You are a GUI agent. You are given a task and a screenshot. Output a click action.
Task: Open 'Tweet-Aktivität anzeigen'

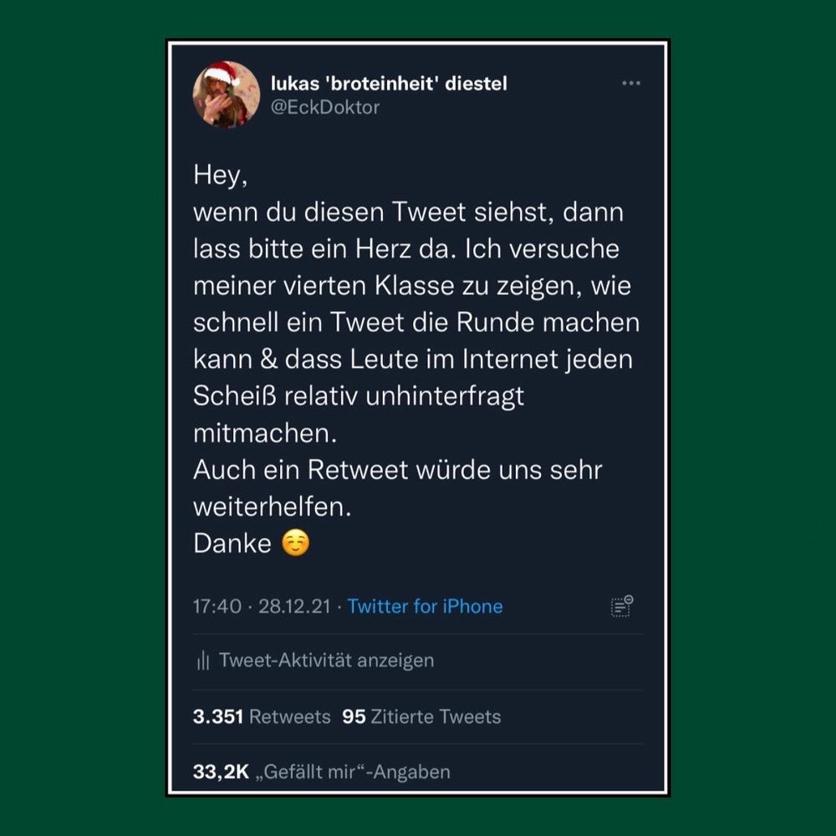[x=326, y=660]
